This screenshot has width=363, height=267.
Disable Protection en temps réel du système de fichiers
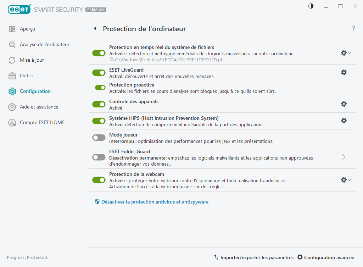(99, 53)
